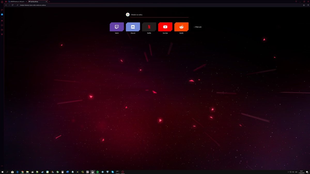Open History clock icon in sidebar
Screen dimensions: 310x174
tap(2, 25)
